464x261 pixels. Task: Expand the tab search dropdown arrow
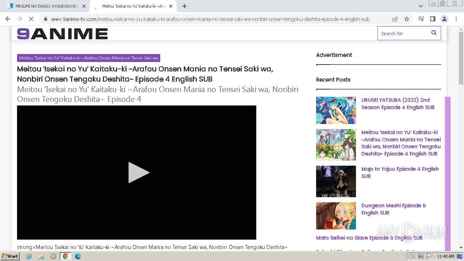point(421,6)
